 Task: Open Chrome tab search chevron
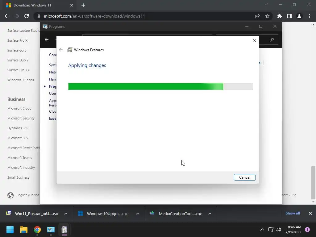[x=266, y=4]
